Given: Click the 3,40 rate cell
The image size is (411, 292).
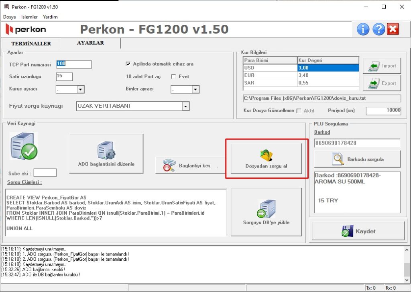Looking at the screenshot, I should click(328, 75).
